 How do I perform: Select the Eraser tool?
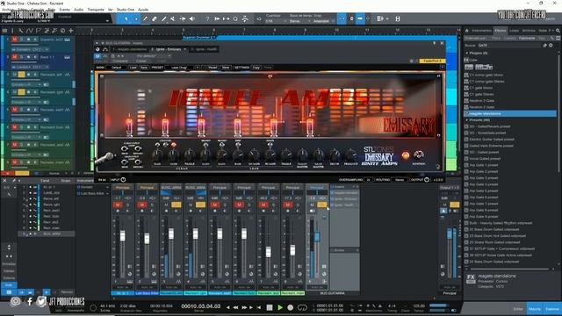point(155,18)
